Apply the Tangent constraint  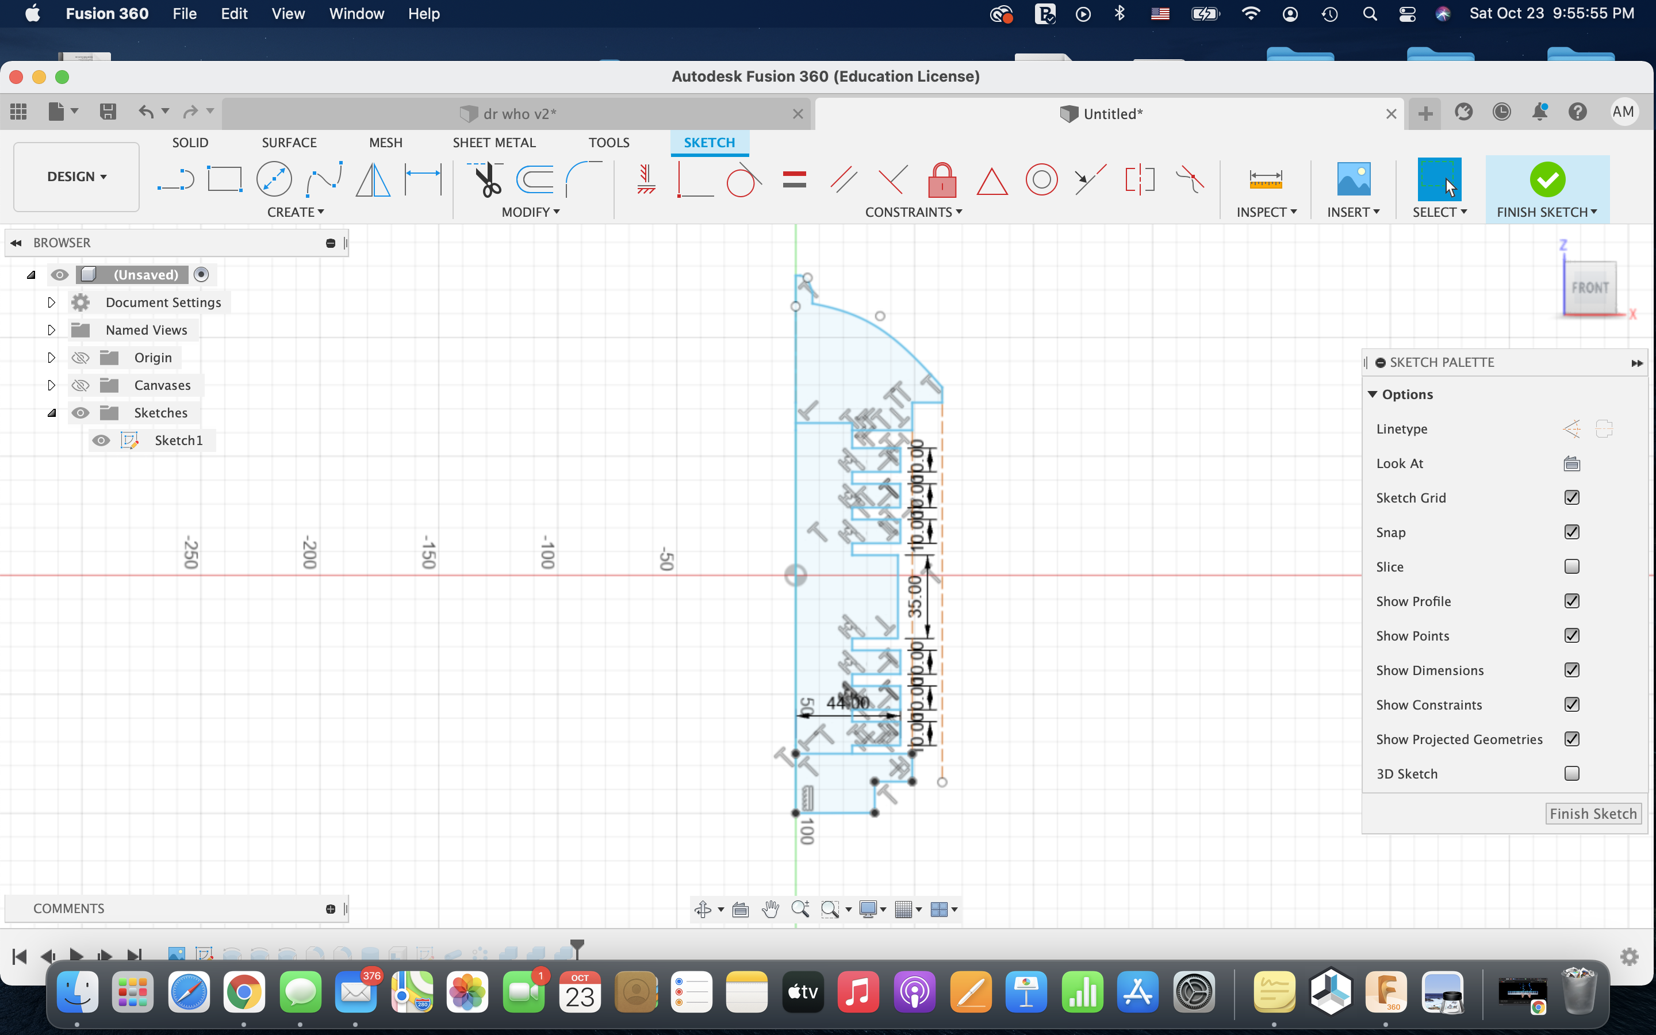744,180
